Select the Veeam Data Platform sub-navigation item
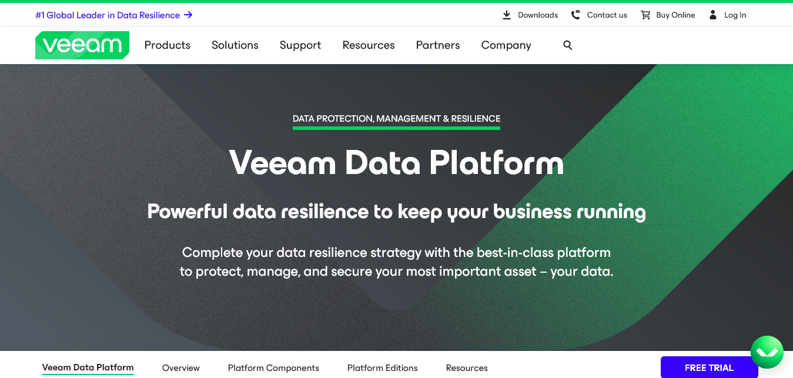Image resolution: width=793 pixels, height=378 pixels. pyautogui.click(x=88, y=367)
